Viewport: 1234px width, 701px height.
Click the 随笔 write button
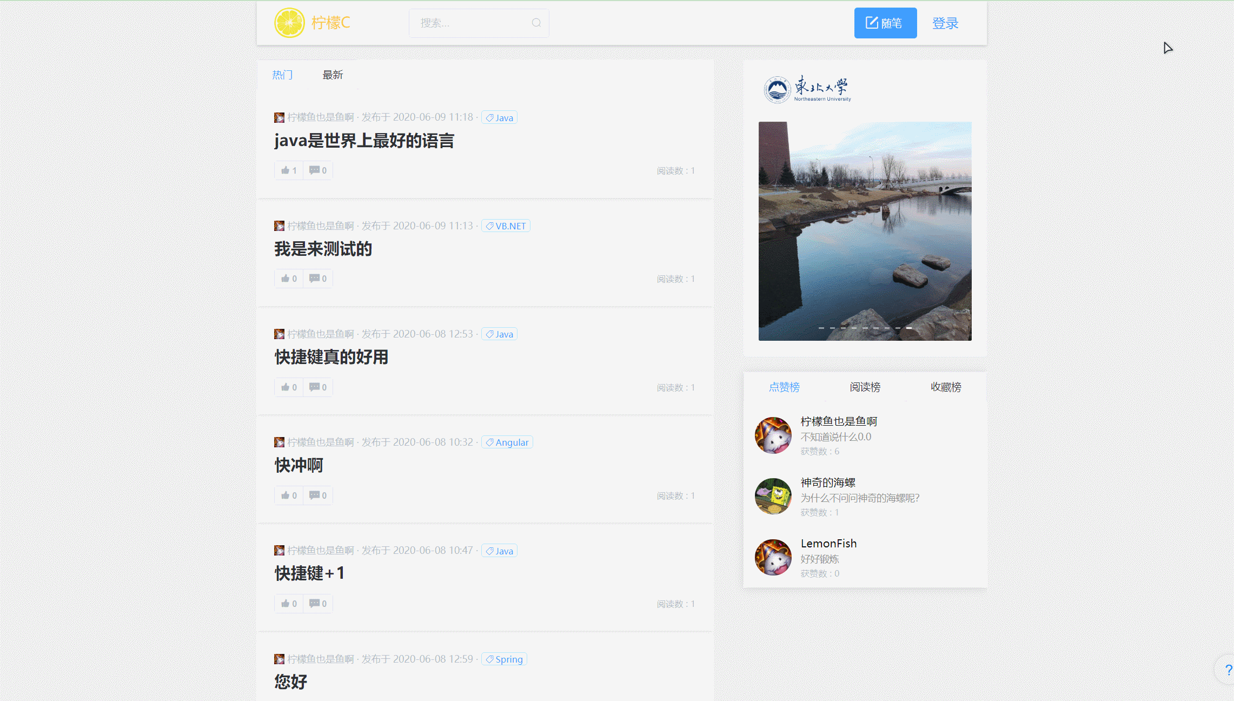(885, 23)
